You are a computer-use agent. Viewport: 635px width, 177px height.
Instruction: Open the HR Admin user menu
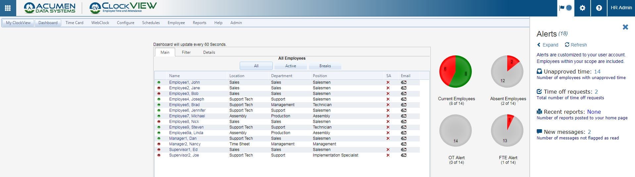621,8
